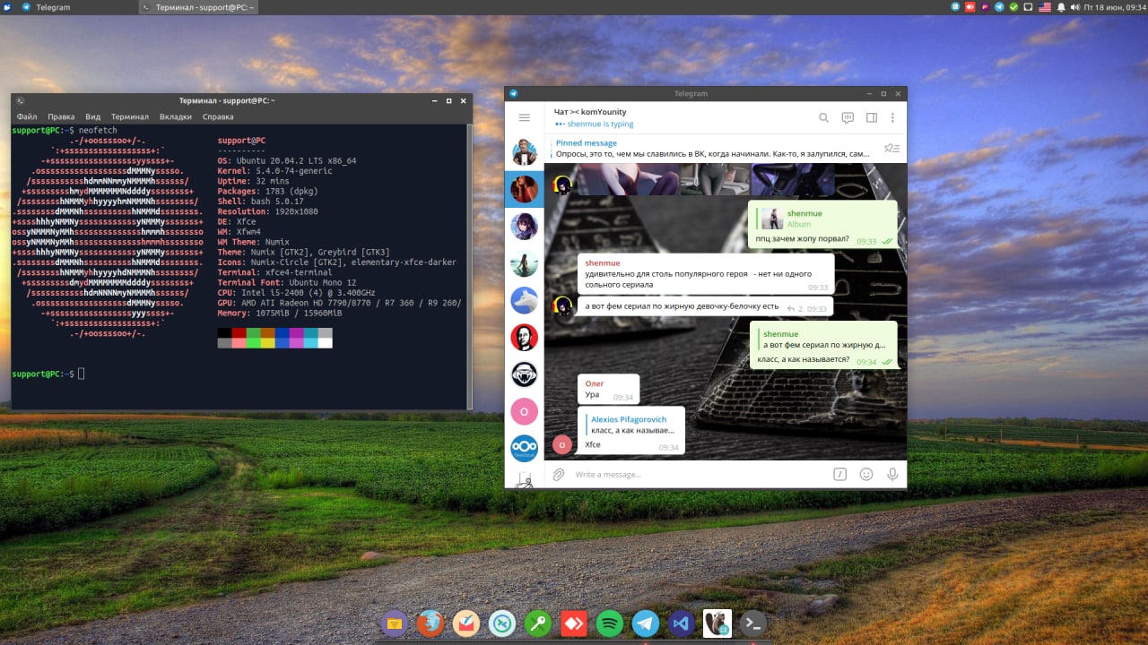Open the mail client dock icon
The image size is (1148, 645).
(x=465, y=623)
